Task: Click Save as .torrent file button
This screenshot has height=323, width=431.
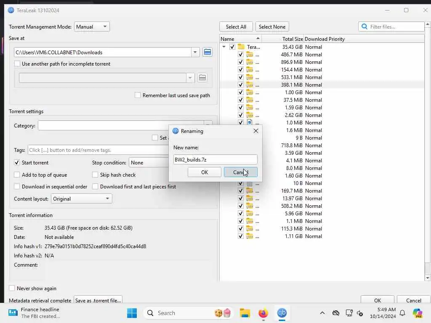Action: pos(98,300)
